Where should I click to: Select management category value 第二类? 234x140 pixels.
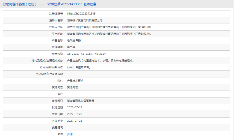71,47
